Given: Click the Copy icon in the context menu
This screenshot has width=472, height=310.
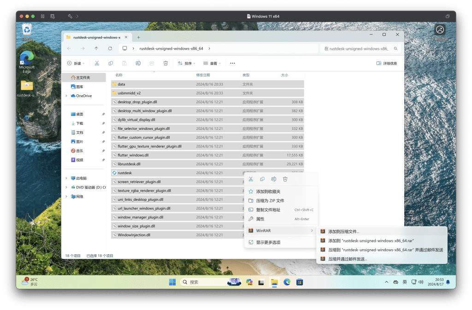Looking at the screenshot, I should [262, 179].
